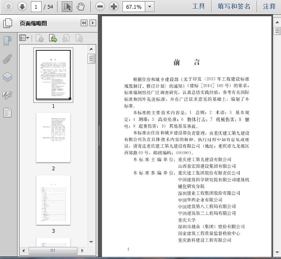Click the green page extract icon
281x259 pixels.
pos(53,38)
